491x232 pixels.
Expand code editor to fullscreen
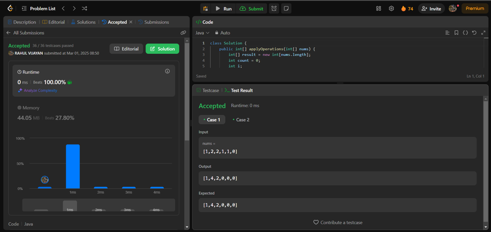[x=483, y=33]
